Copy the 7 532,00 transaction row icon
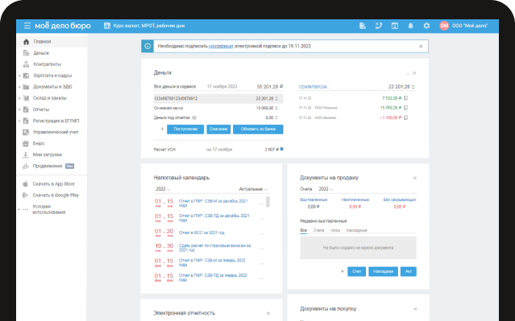Image resolution: width=515 pixels, height=321 pixels. pyautogui.click(x=406, y=98)
